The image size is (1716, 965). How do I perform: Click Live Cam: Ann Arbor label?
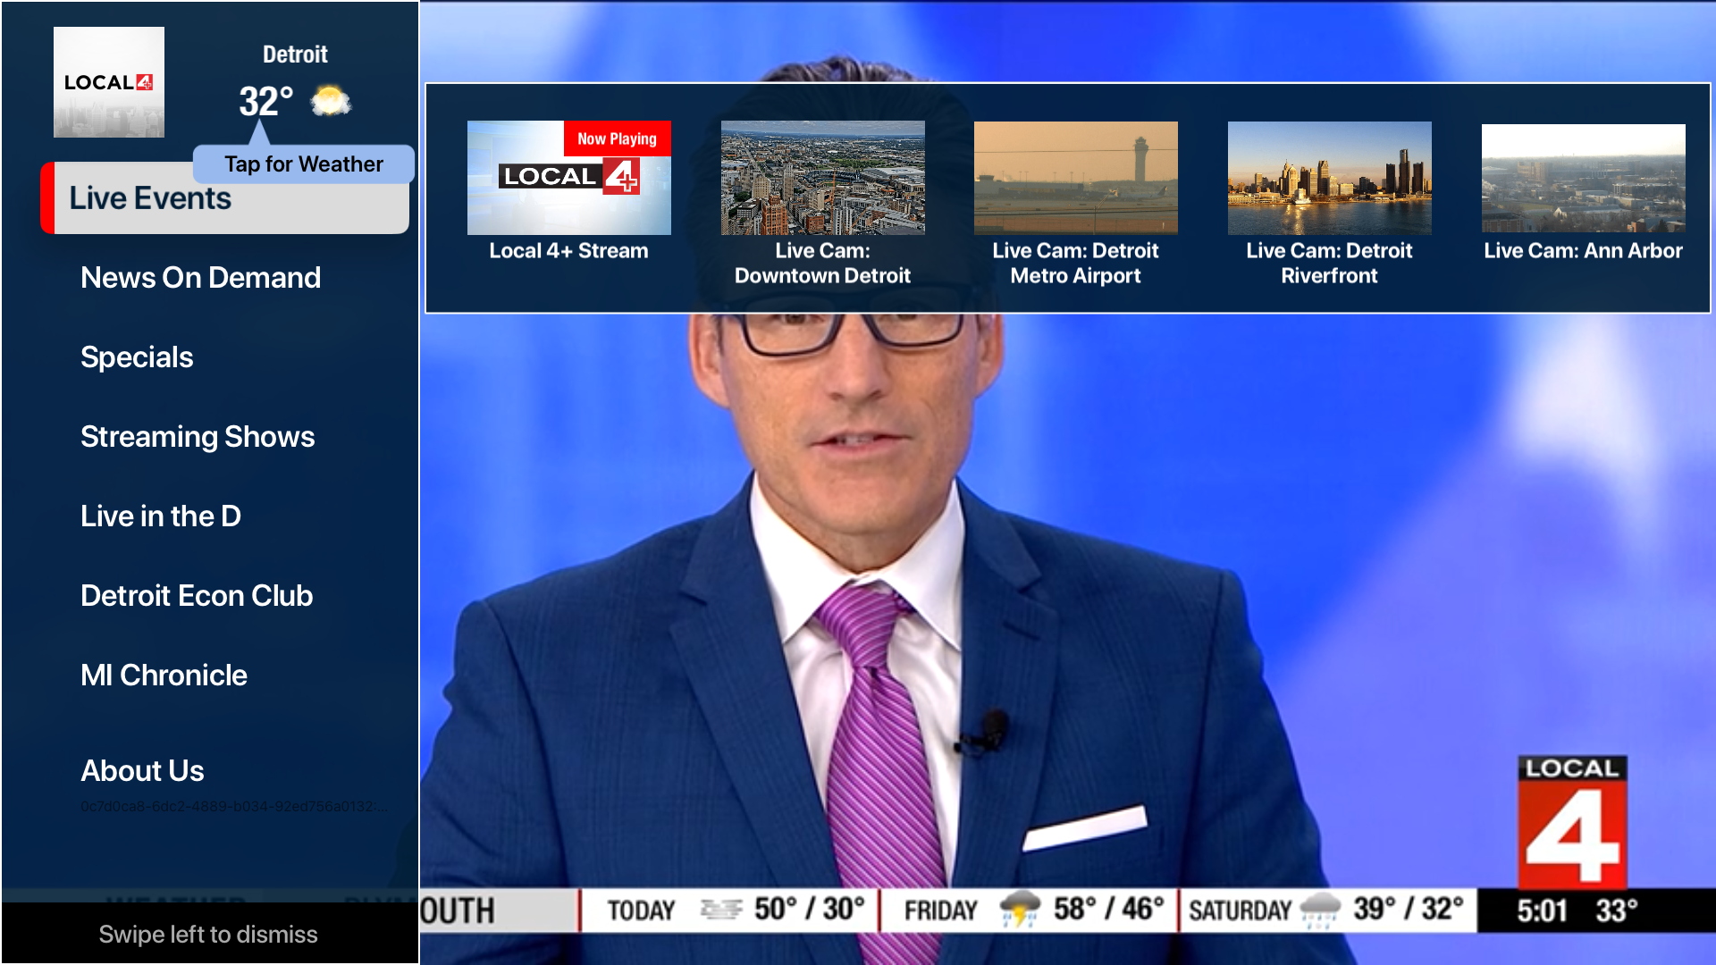(1584, 251)
